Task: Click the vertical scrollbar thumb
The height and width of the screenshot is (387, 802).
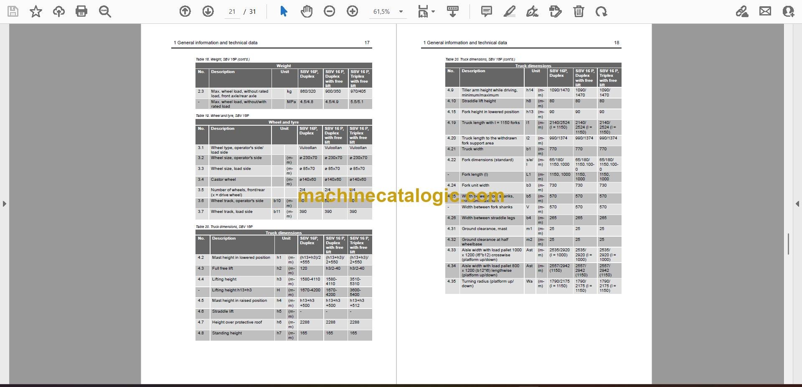Action: point(788,244)
